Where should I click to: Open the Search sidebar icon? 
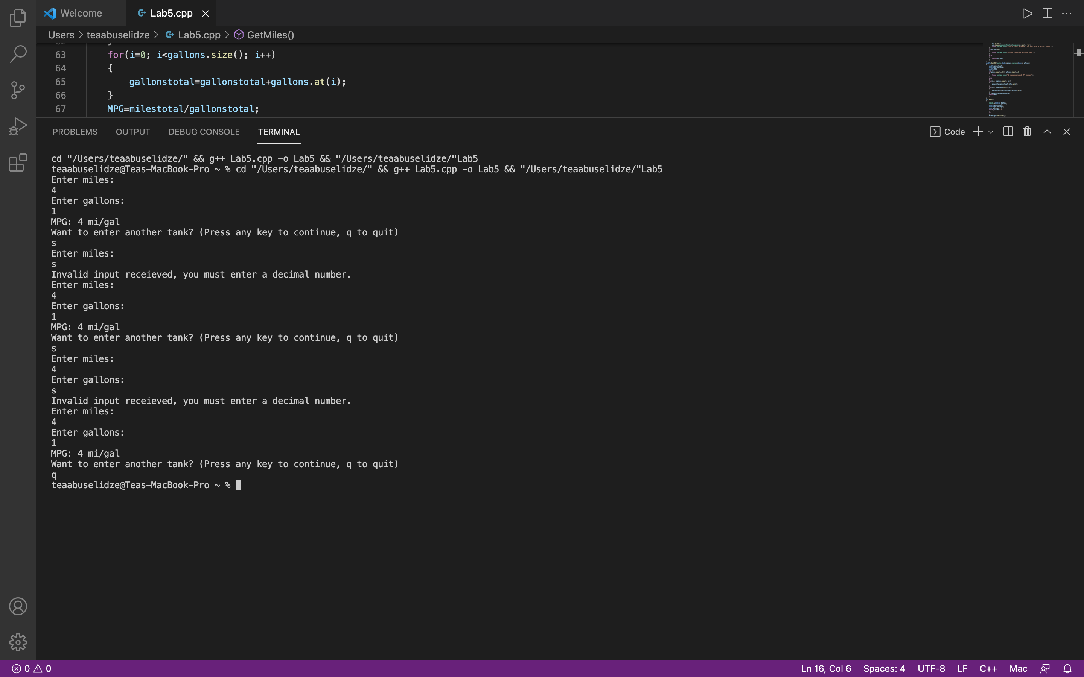18,54
